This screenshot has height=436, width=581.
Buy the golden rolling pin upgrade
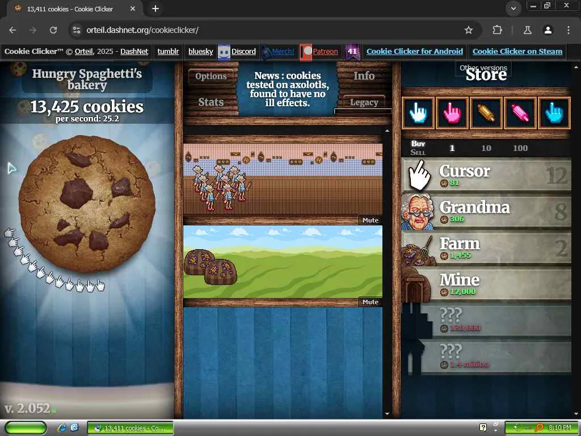486,113
